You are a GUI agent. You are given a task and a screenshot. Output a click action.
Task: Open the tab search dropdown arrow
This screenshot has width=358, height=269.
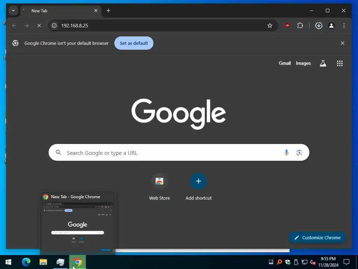coord(13,11)
